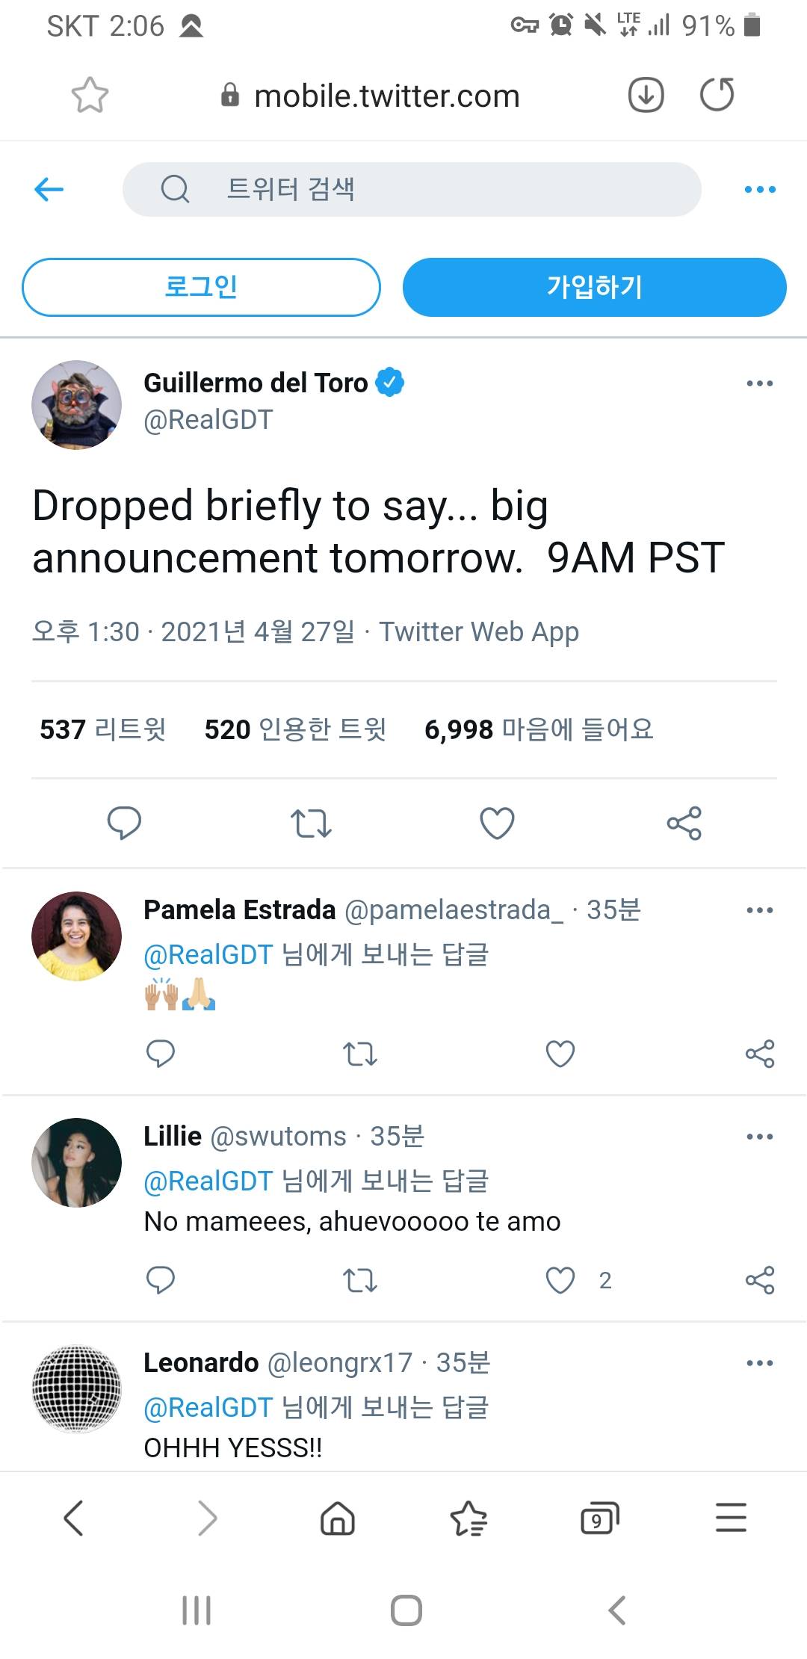The width and height of the screenshot is (807, 1659).
Task: Open Pamela Estrada's profile picture
Action: click(76, 936)
